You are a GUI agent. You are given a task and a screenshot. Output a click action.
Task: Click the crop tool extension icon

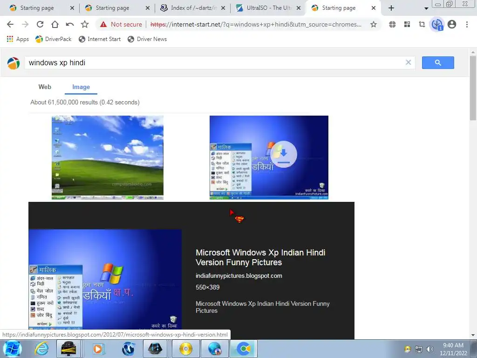pos(422,24)
